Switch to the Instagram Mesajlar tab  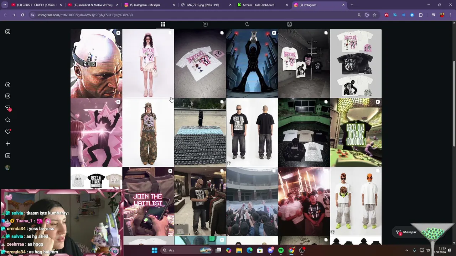click(150, 5)
